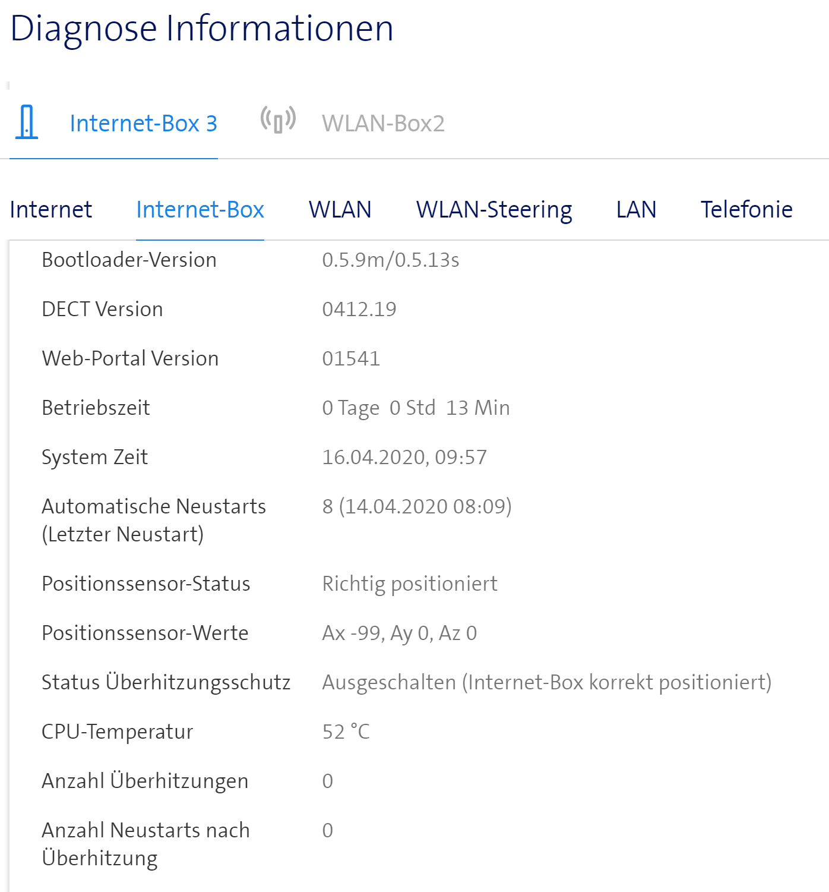
Task: Select the Internet-Box tab
Action: [x=200, y=209]
